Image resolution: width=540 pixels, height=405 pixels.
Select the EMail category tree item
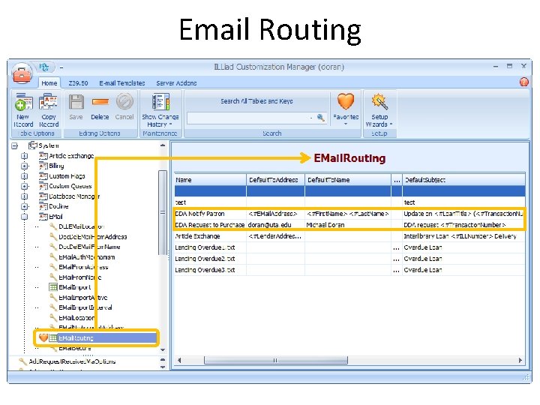pyautogui.click(x=55, y=217)
